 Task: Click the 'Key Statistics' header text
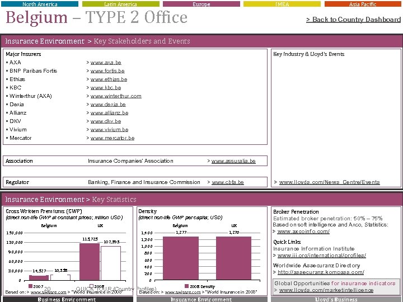click(x=114, y=200)
